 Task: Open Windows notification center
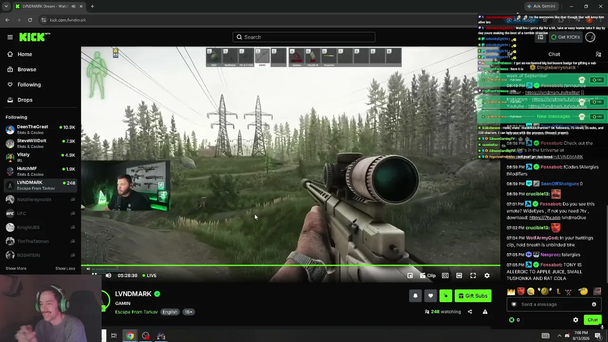pos(598,336)
